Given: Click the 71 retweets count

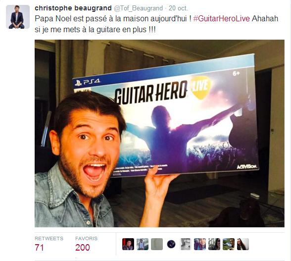Looking at the screenshot, I should 39,248.
